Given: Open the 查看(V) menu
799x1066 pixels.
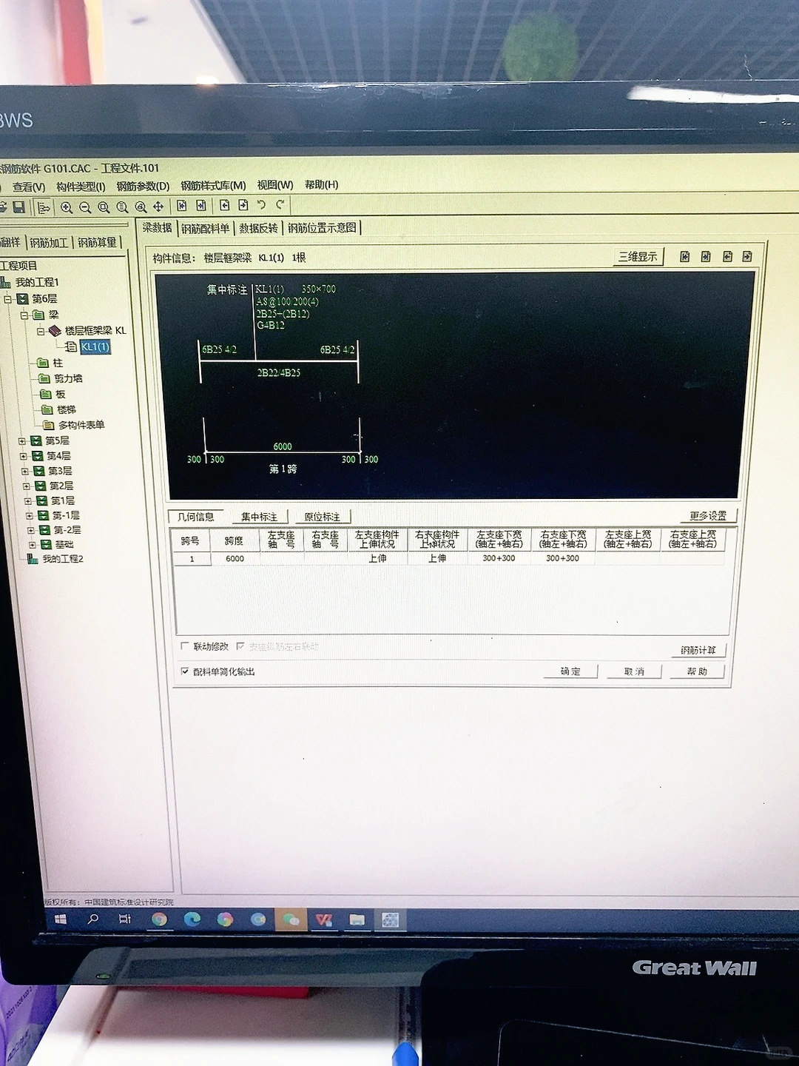Looking at the screenshot, I should tap(28, 187).
